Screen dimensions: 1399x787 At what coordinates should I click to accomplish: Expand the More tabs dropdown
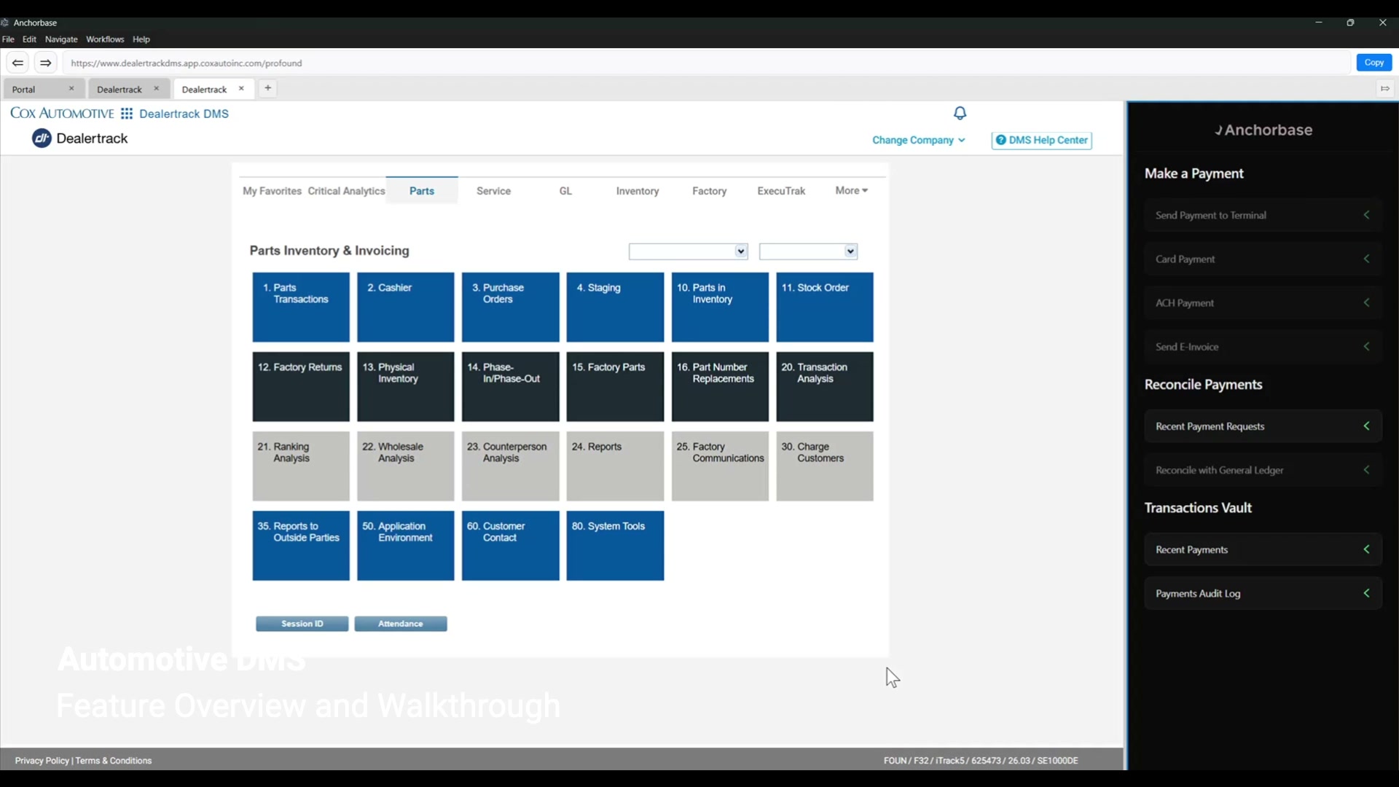(851, 190)
